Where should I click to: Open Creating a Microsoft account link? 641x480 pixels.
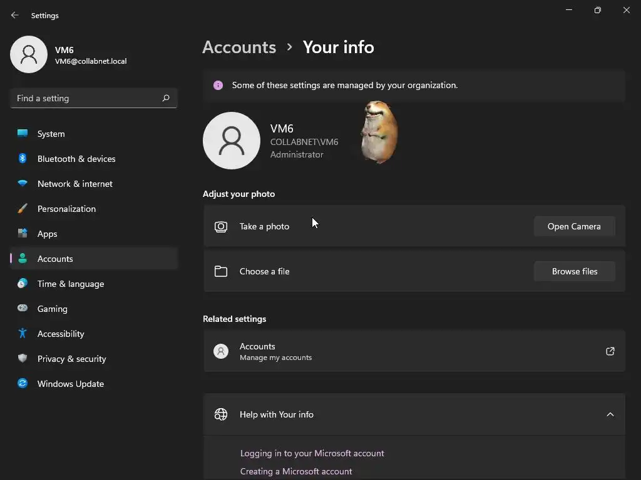point(296,471)
